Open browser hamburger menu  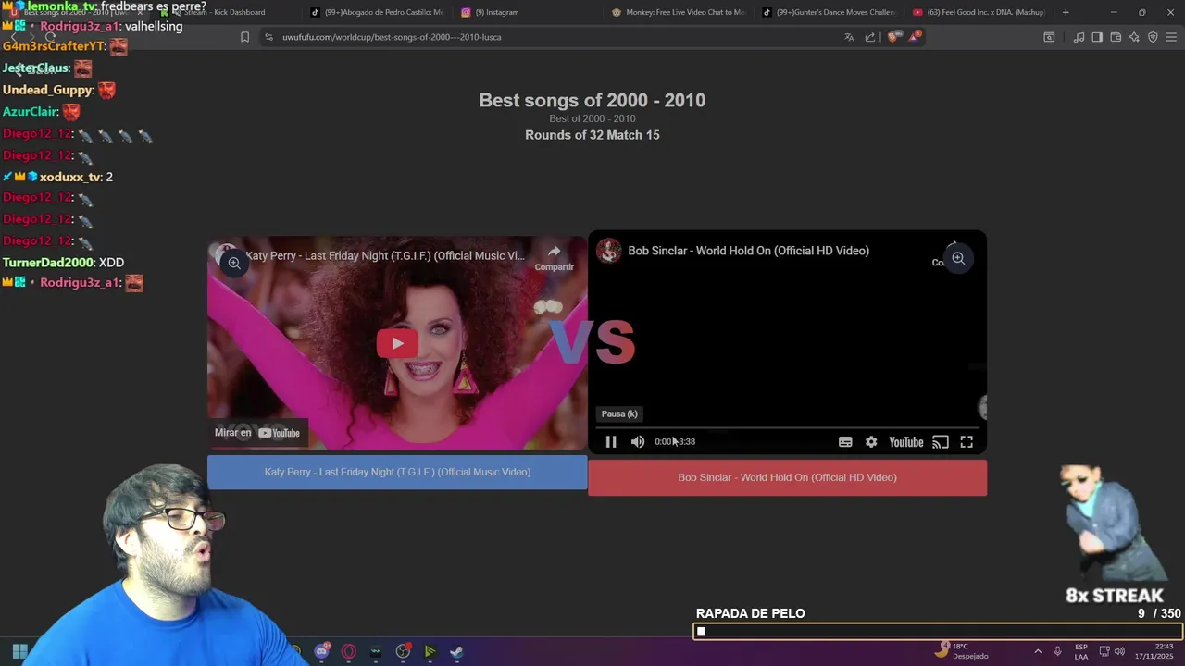tap(1172, 37)
